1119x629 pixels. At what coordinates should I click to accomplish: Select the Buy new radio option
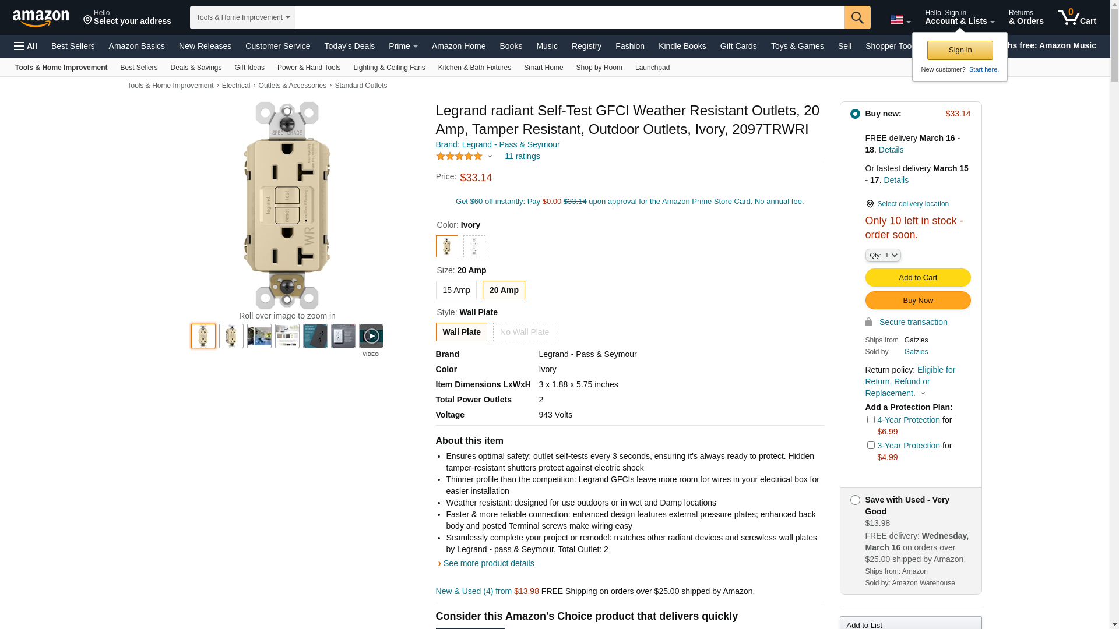coord(855,114)
